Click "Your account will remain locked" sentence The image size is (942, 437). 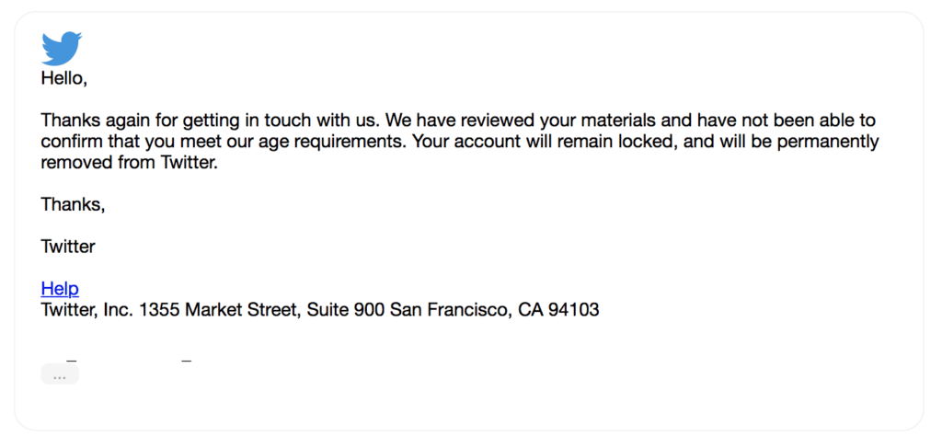click(532, 143)
